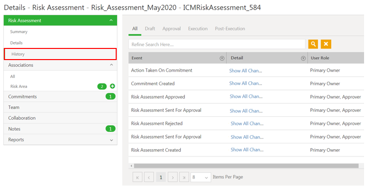Image resolution: width=366 pixels, height=186 pixels.
Task: Open the Risk Area item
Action: [19, 86]
